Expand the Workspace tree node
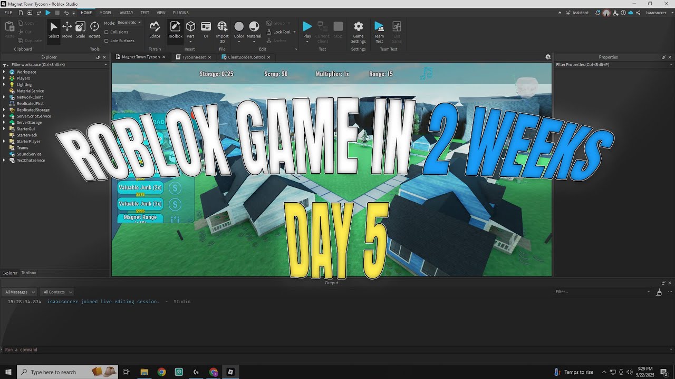Screen dimensions: 675x379 pyautogui.click(x=4, y=72)
